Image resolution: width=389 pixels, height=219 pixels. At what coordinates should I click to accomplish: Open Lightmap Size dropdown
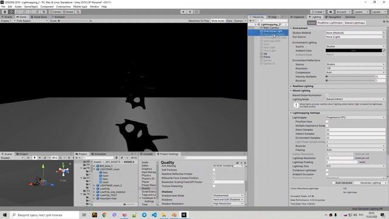tap(355, 166)
